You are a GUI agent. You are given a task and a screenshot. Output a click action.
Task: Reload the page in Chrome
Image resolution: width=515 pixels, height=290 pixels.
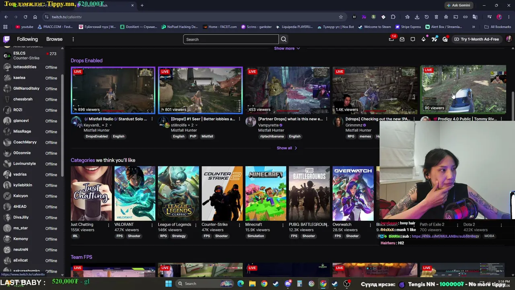[25, 17]
